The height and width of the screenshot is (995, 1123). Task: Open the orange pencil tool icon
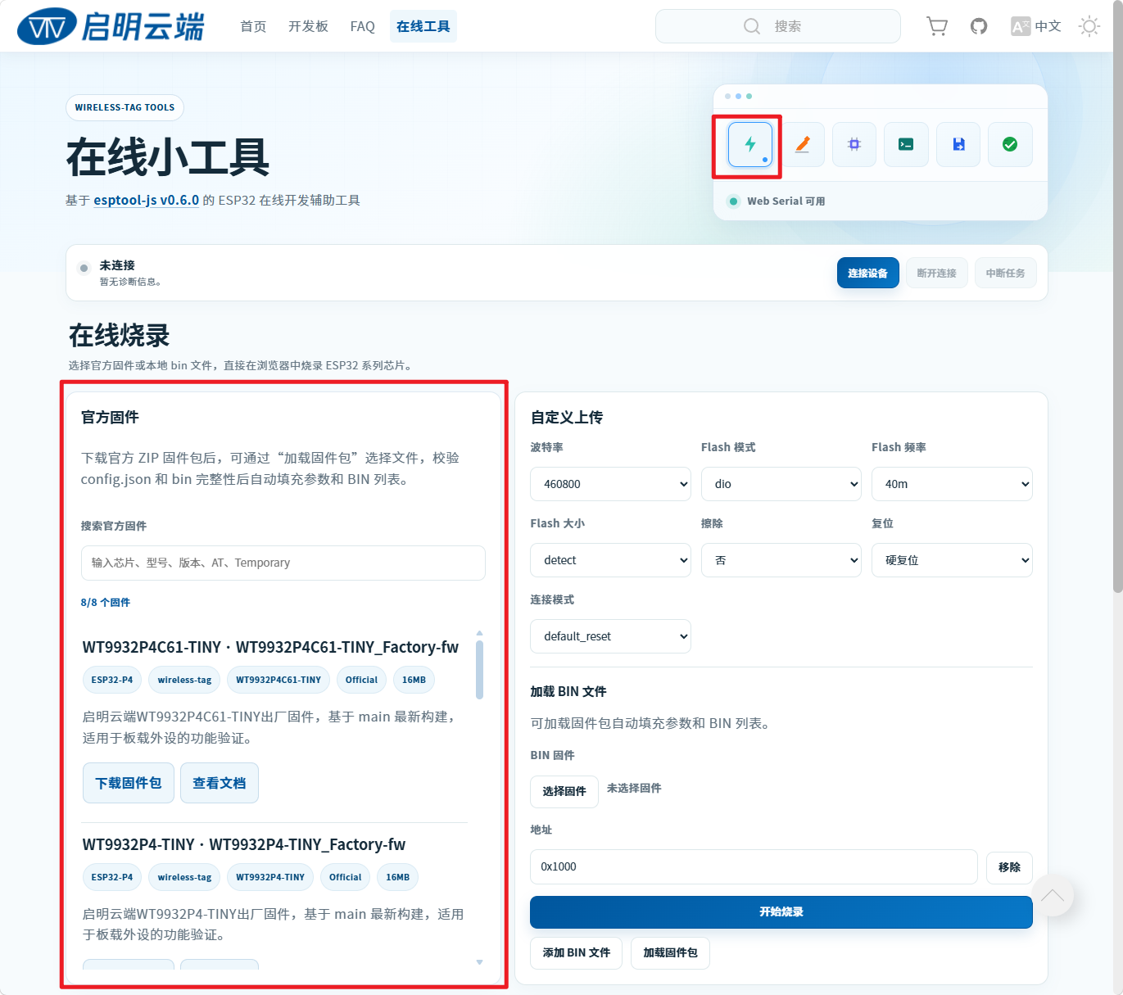tap(803, 144)
